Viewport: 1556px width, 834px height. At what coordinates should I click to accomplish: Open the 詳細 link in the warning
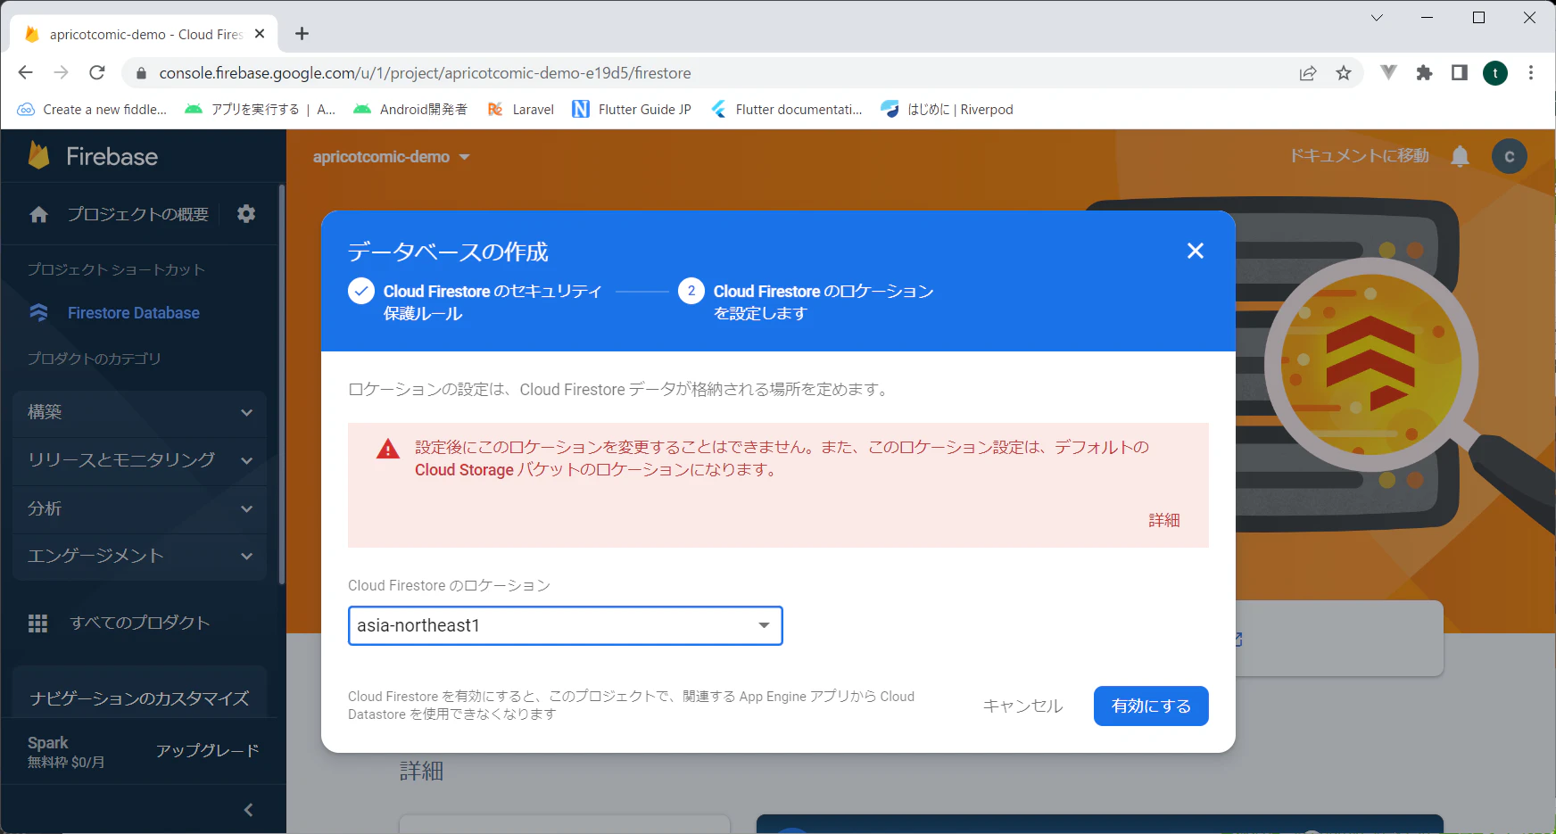point(1164,520)
